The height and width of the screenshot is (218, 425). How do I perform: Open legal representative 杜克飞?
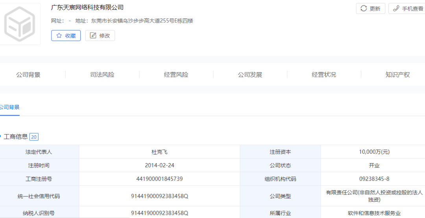point(159,152)
